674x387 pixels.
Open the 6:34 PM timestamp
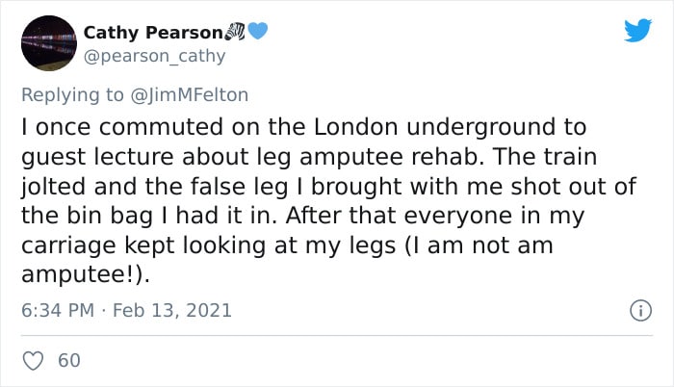(x=58, y=310)
